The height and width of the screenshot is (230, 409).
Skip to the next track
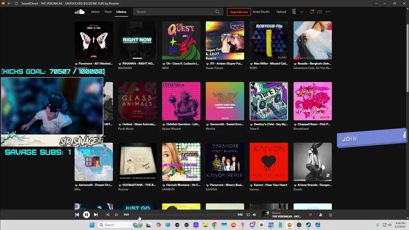coord(96,215)
